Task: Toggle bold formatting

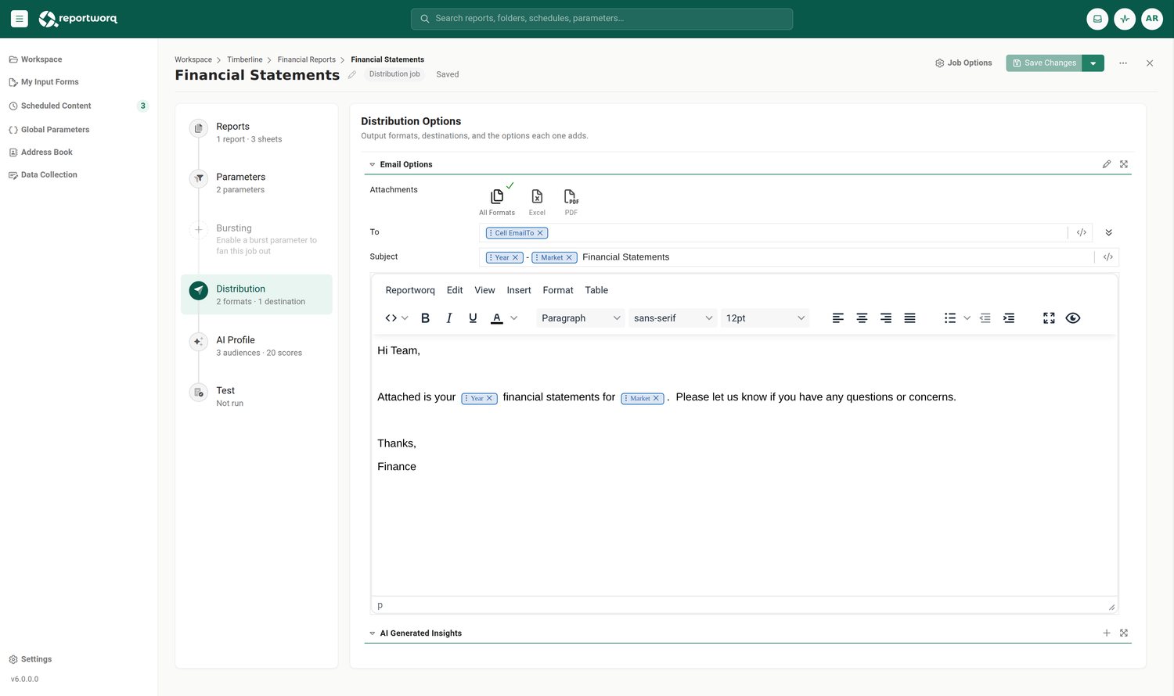Action: 425,318
